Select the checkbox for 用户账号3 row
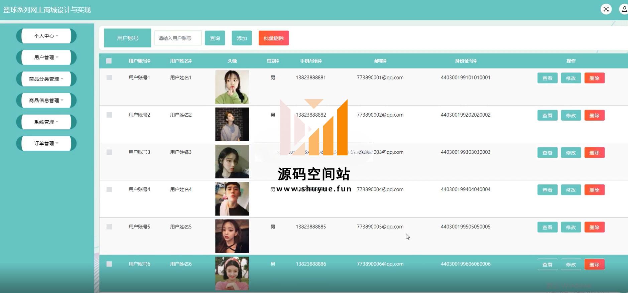This screenshot has width=628, height=293. [109, 152]
